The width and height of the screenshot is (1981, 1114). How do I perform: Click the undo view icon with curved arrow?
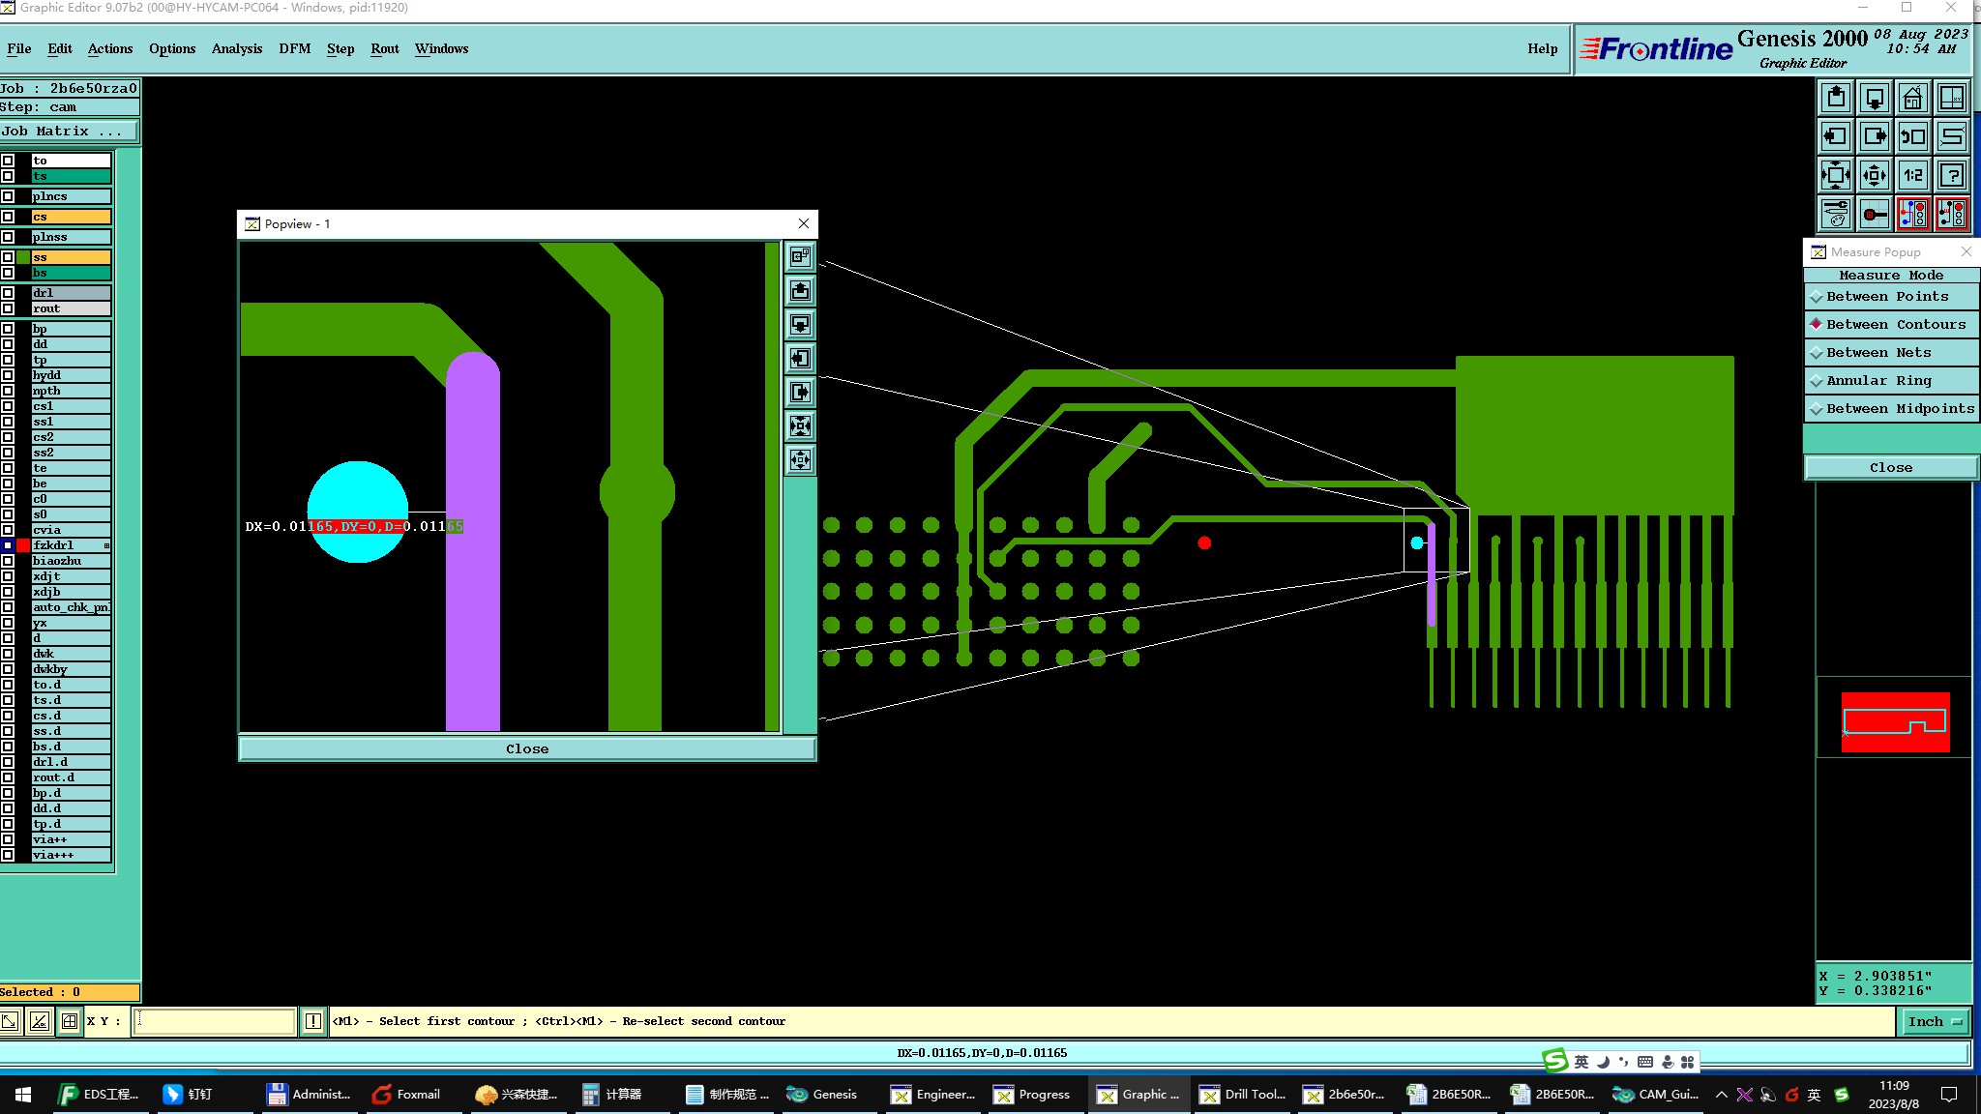click(x=1912, y=137)
